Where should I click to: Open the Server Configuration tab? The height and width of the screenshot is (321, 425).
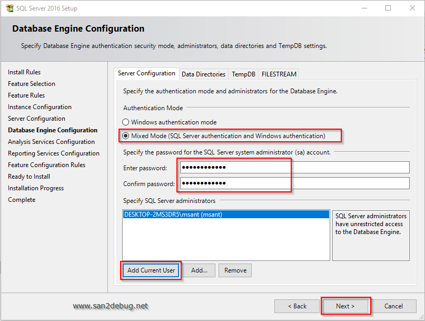point(146,74)
